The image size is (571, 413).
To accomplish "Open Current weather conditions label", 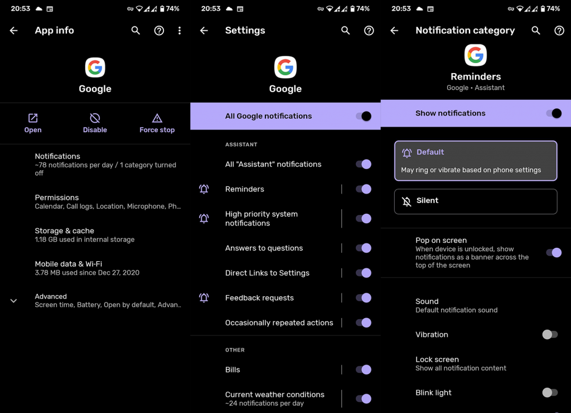I will point(274,395).
